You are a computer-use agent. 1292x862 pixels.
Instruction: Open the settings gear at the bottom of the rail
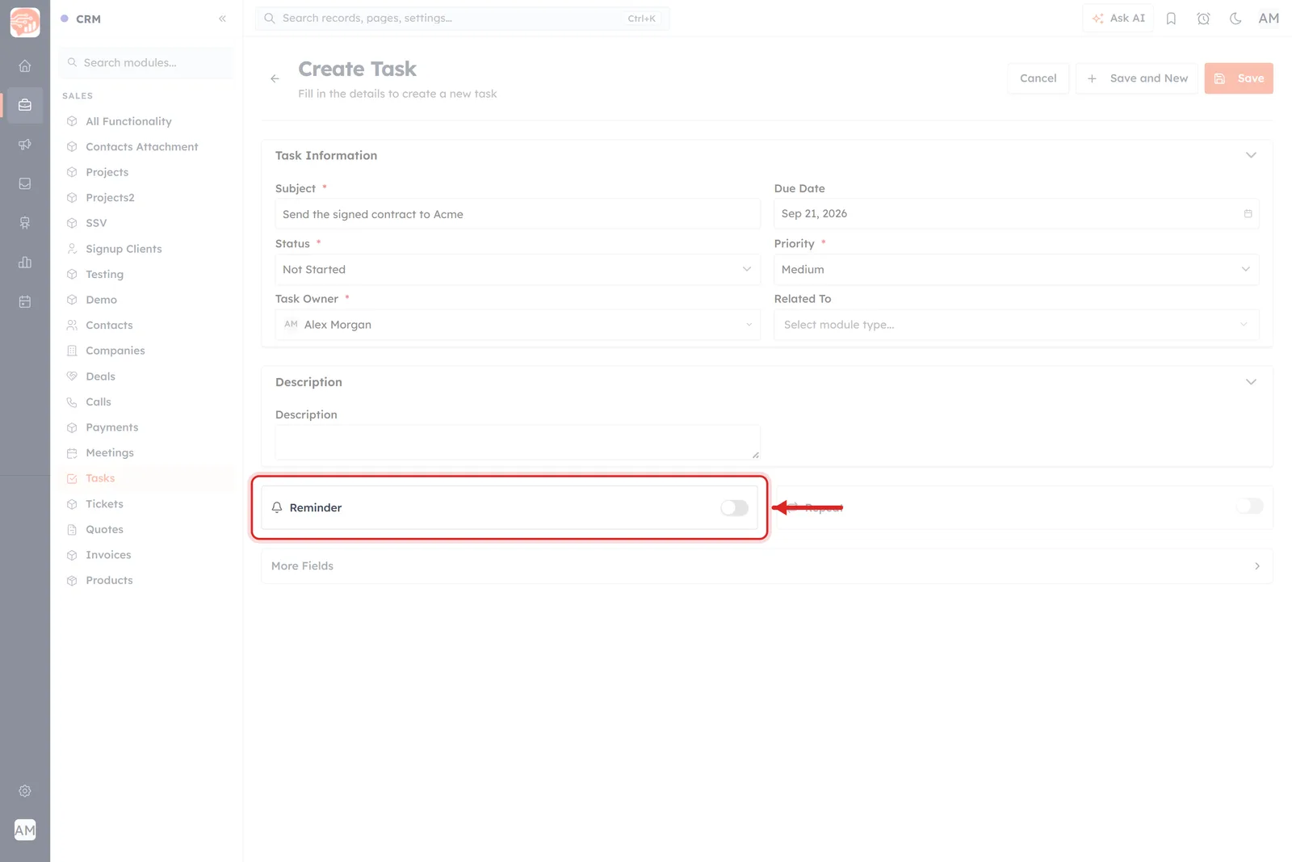coord(25,791)
